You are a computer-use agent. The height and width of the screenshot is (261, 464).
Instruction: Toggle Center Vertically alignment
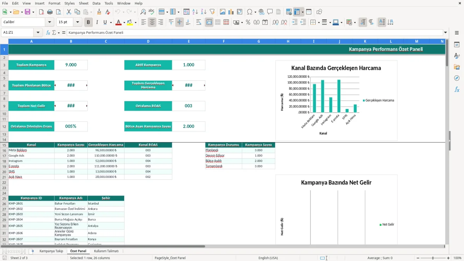(179, 22)
